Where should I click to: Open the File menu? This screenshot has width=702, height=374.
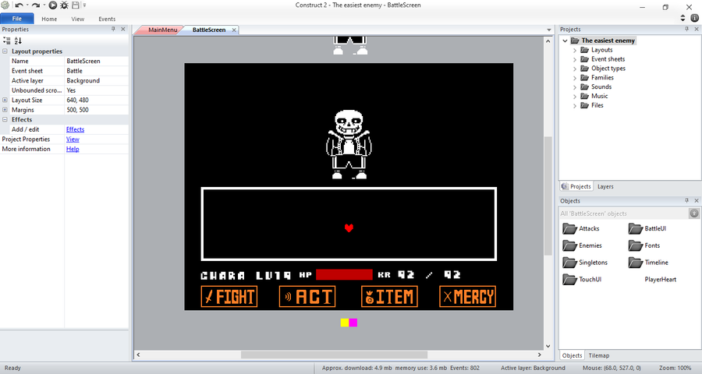17,19
